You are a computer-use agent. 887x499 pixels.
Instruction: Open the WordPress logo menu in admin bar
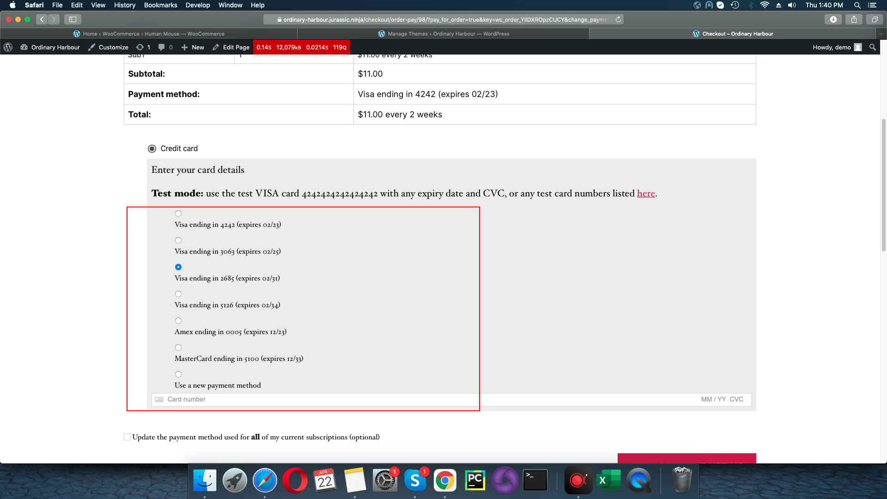tap(8, 47)
